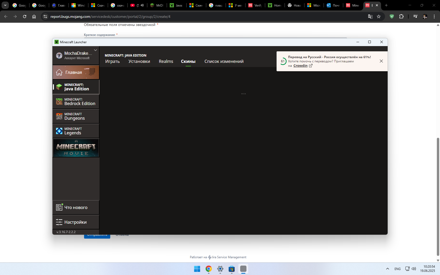This screenshot has width=440, height=275.
Task: Open Minecraft Legends from sidebar
Action: coord(76,131)
